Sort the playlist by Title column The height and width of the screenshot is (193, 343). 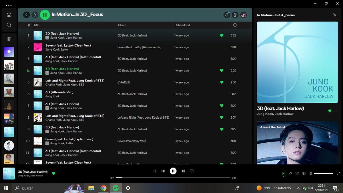pyautogui.click(x=36, y=25)
